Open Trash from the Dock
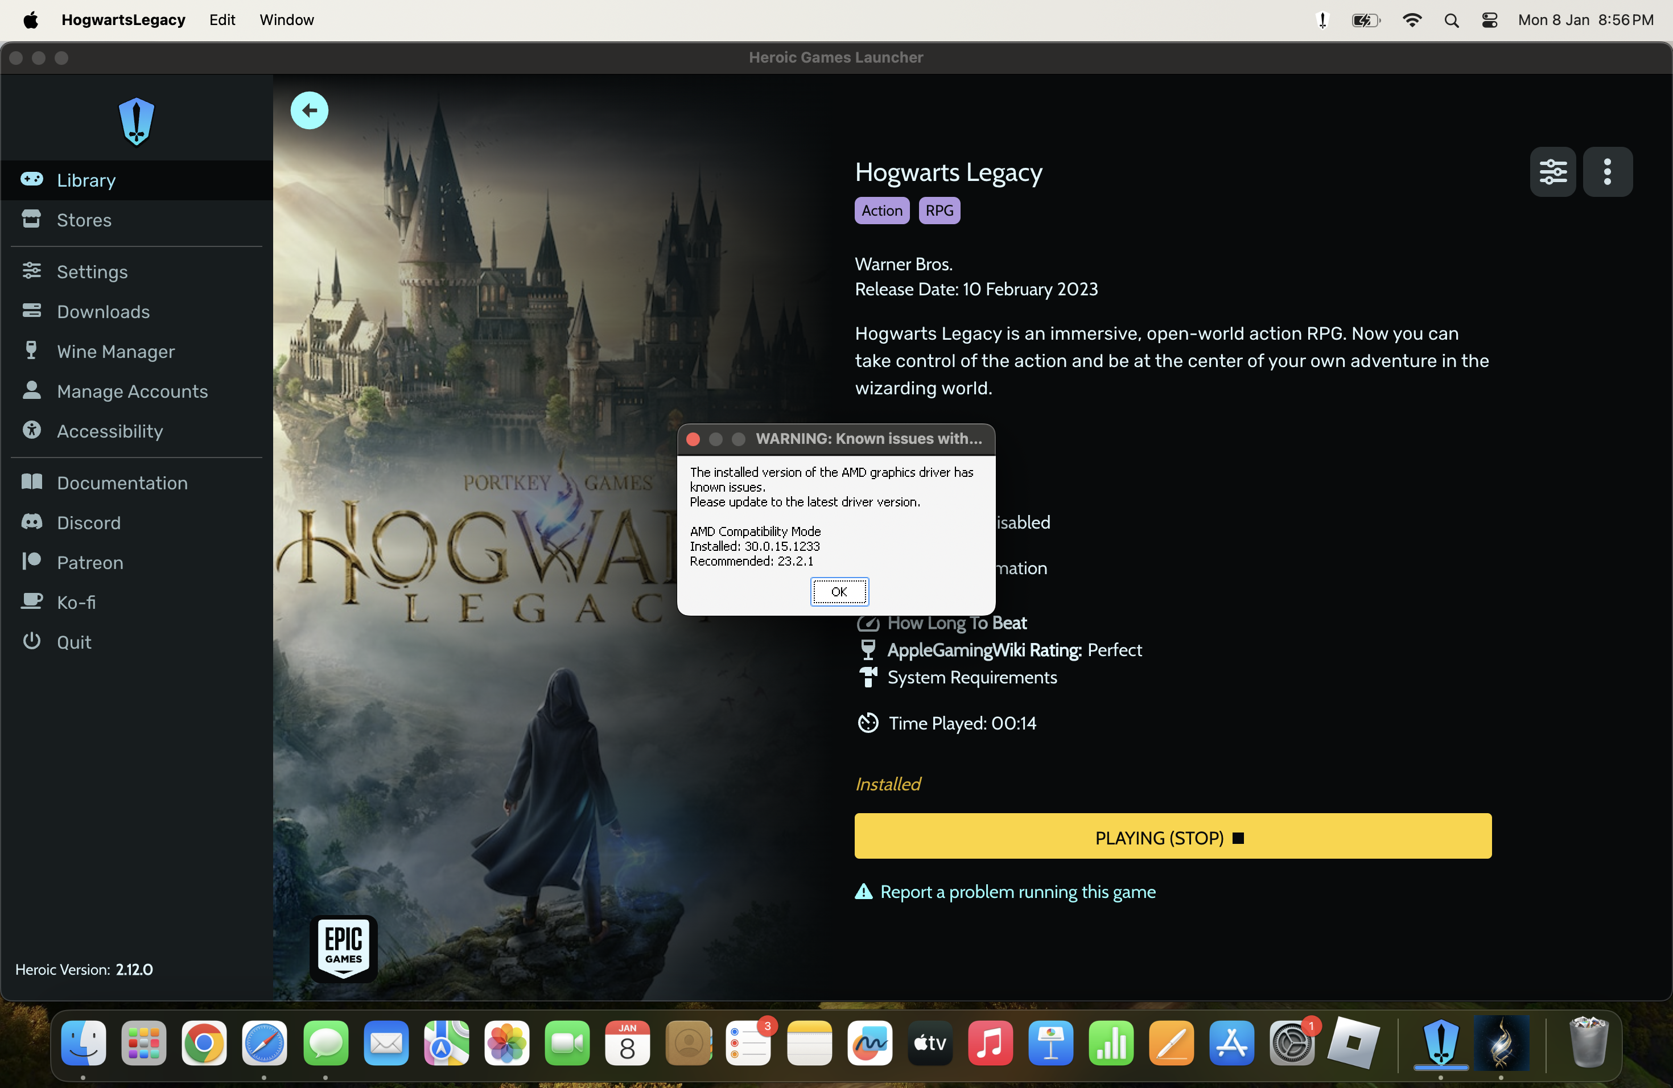Screen dimensions: 1673x1088 (x=1588, y=1043)
